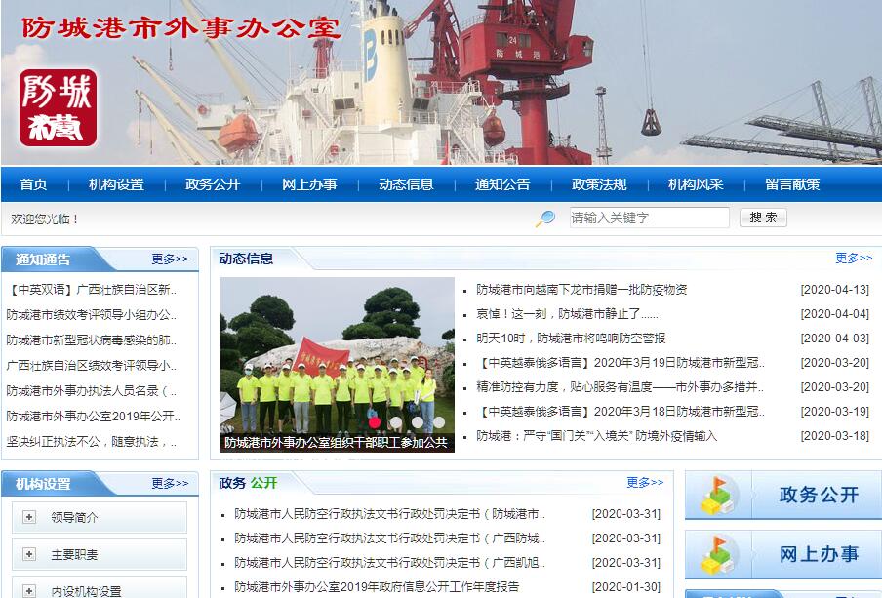Screen dimensions: 882x598
Task: Open 更多>> in the 动态信息 panel
Action: tap(854, 259)
